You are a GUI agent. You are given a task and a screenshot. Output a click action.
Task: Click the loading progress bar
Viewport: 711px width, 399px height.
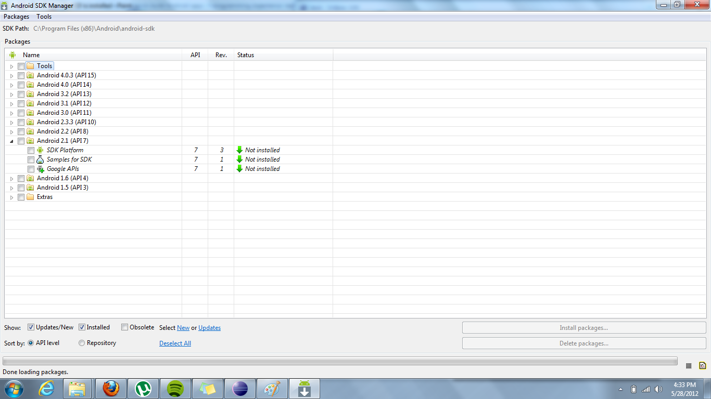tap(340, 361)
